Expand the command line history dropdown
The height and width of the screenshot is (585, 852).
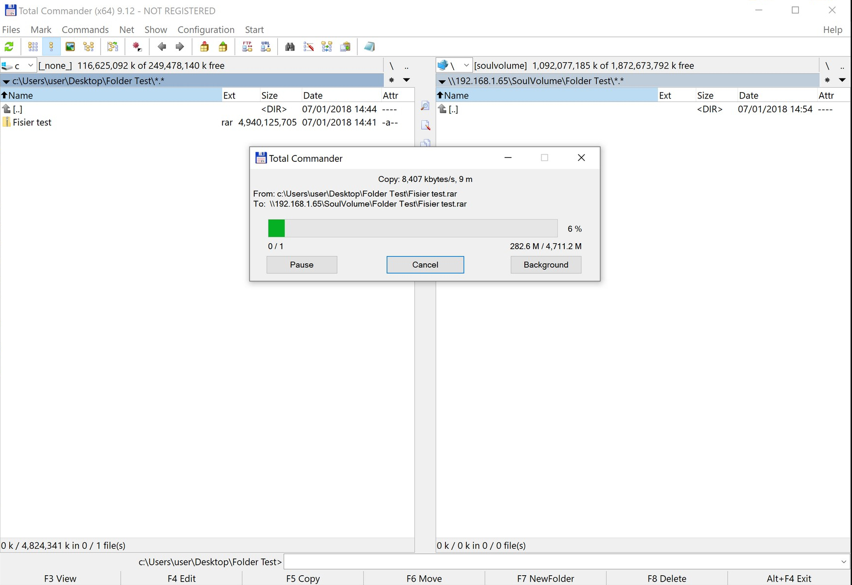[844, 561]
